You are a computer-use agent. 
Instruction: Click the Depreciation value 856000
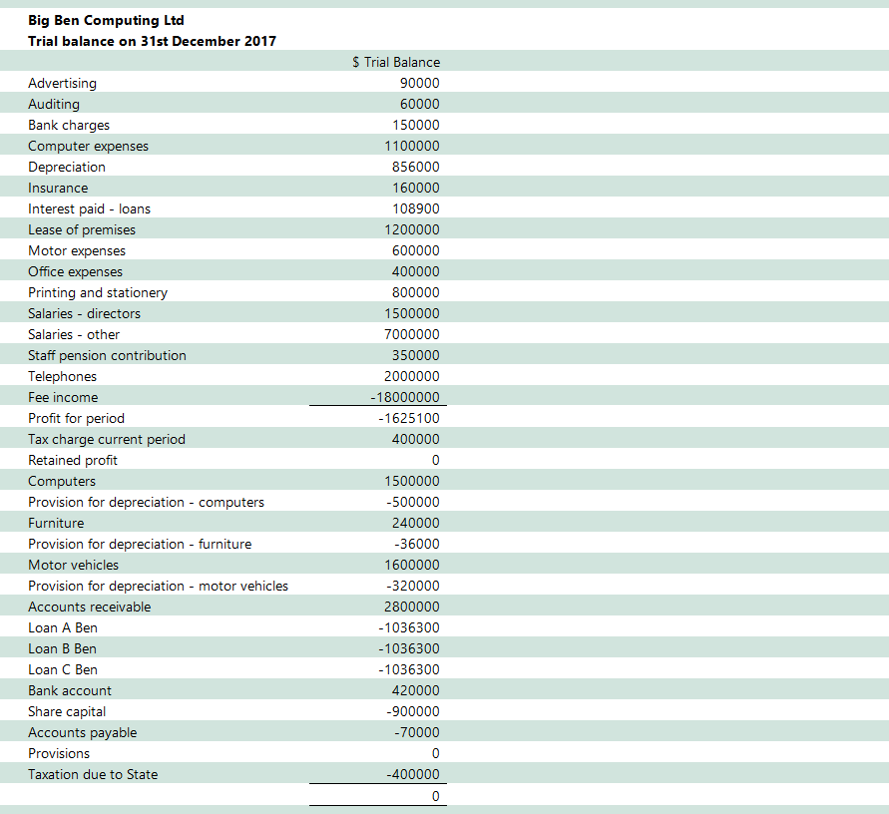pyautogui.click(x=415, y=167)
